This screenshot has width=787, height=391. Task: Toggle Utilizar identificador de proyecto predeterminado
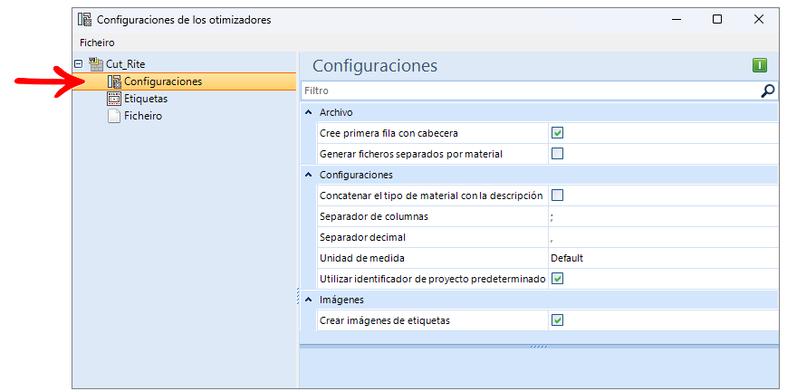[557, 278]
